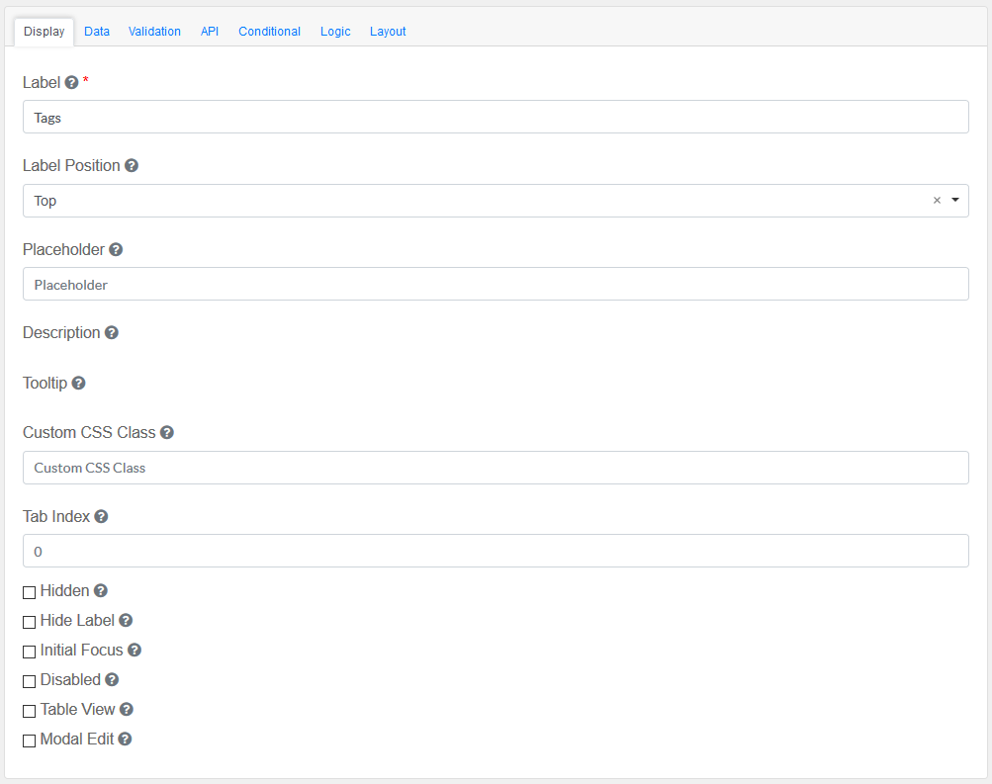Image resolution: width=992 pixels, height=784 pixels.
Task: Click the Tooltip help icon
Action: coord(79,383)
